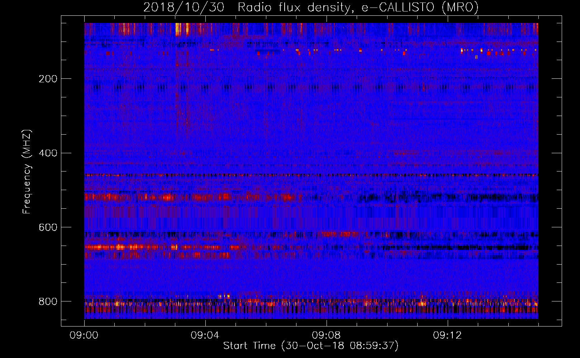Viewport: 580px width, 358px height.
Task: Click the 09:00 time tick label
Action: (x=84, y=335)
